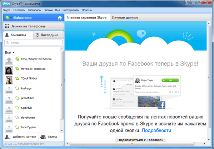Open the Разговоры menu
Viewport: 214px width, 149px height.
(34, 10)
